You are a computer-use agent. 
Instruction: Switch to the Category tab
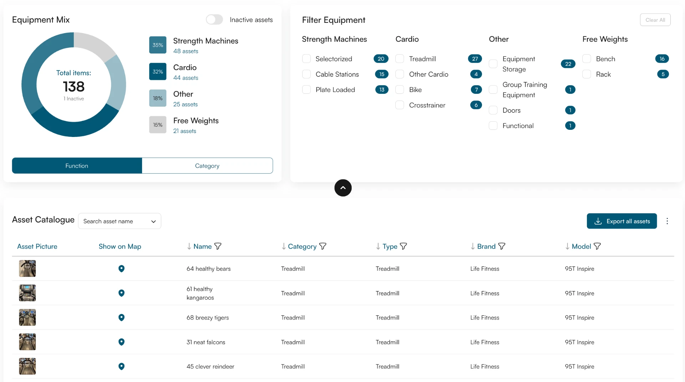[207, 166]
